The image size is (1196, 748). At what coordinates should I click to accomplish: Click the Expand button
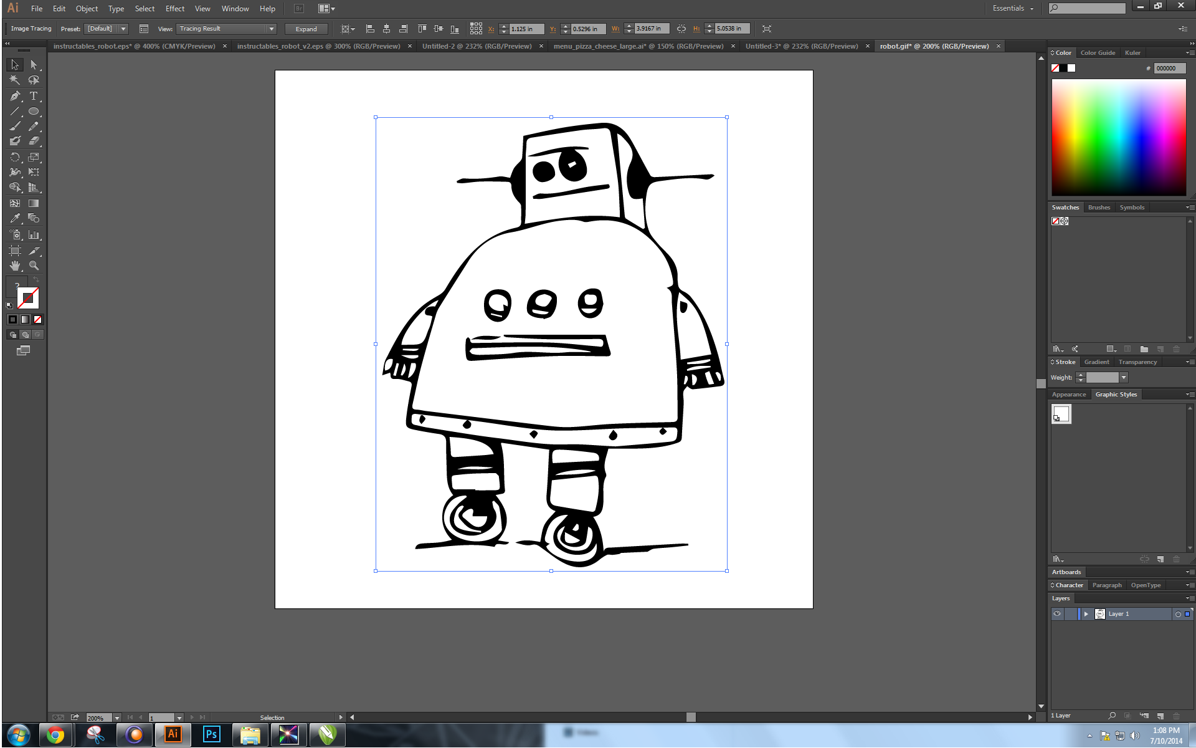(x=306, y=29)
